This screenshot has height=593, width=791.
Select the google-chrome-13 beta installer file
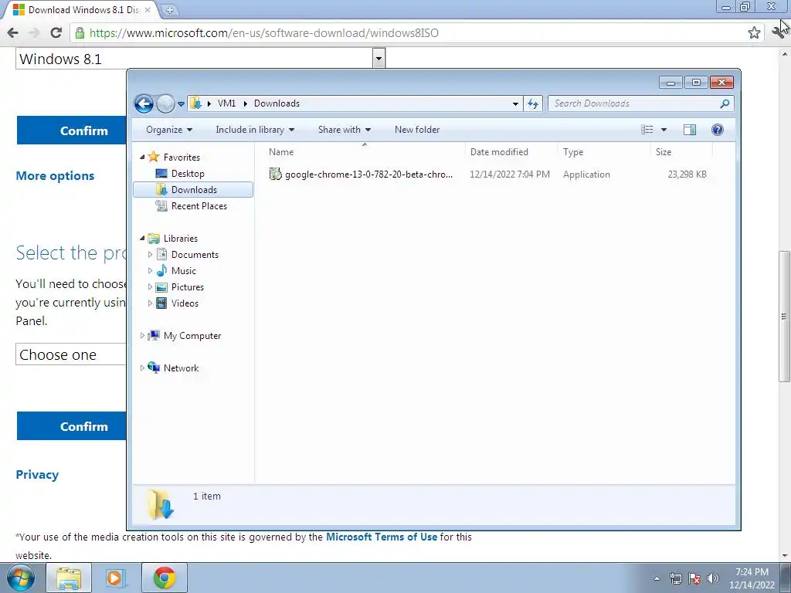tap(361, 175)
